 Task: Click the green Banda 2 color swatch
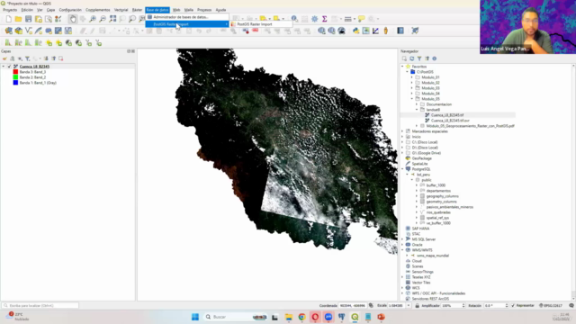pyautogui.click(x=15, y=77)
